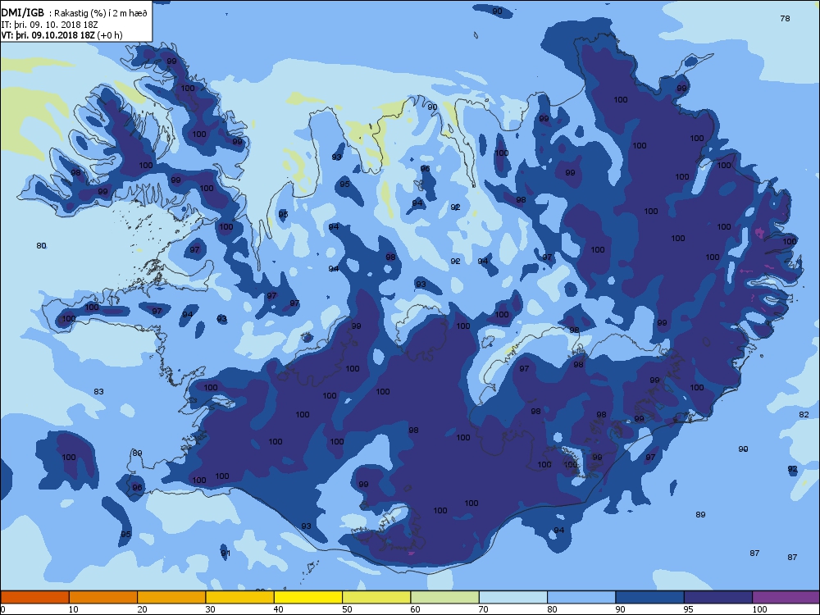Click the map humidity value '78'
The width and height of the screenshot is (820, 615).
pyautogui.click(x=785, y=19)
